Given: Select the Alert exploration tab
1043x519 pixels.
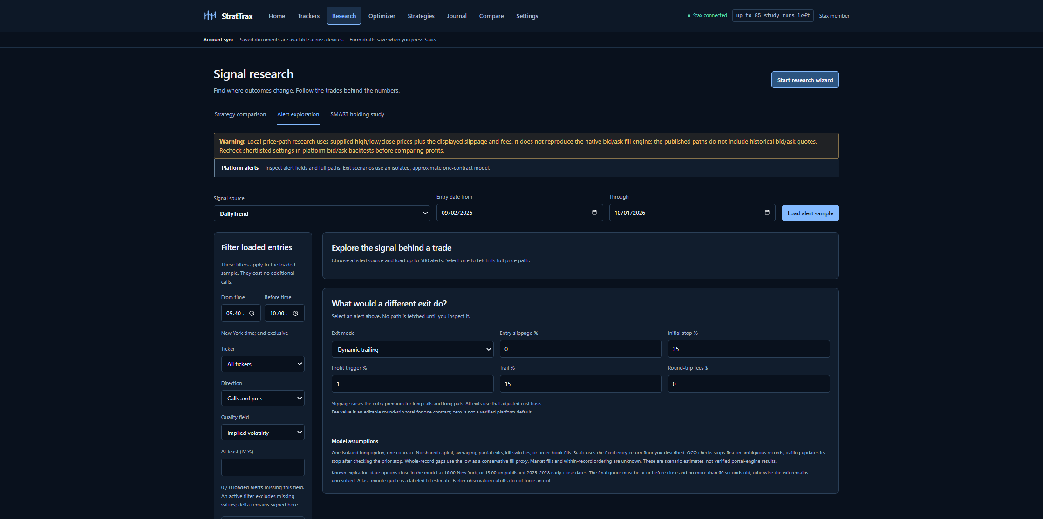Looking at the screenshot, I should pos(298,114).
